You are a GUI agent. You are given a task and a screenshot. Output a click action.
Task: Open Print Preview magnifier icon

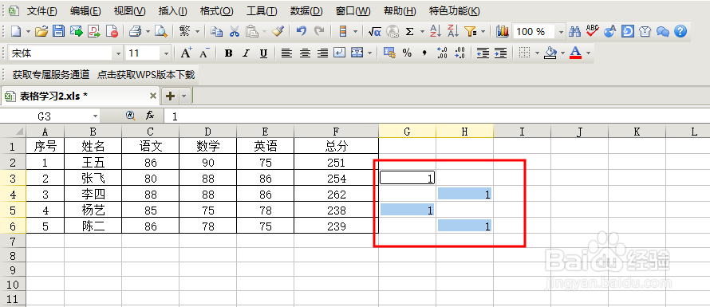tap(160, 31)
